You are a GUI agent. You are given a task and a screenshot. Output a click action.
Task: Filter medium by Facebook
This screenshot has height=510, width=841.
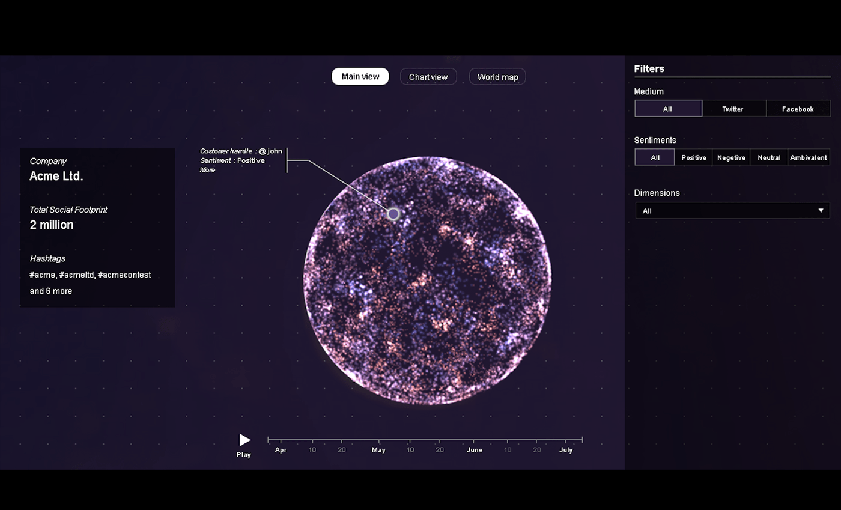(x=798, y=109)
